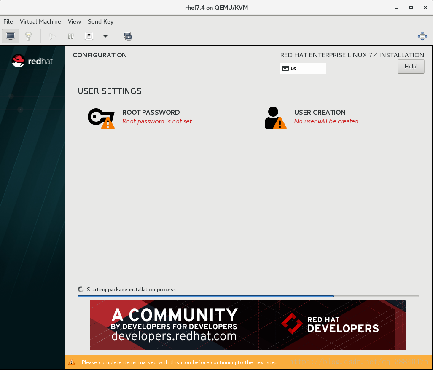433x370 pixels.
Task: Click the window title 'rhel7.4 on QEMU/KVM'
Action: [x=217, y=8]
